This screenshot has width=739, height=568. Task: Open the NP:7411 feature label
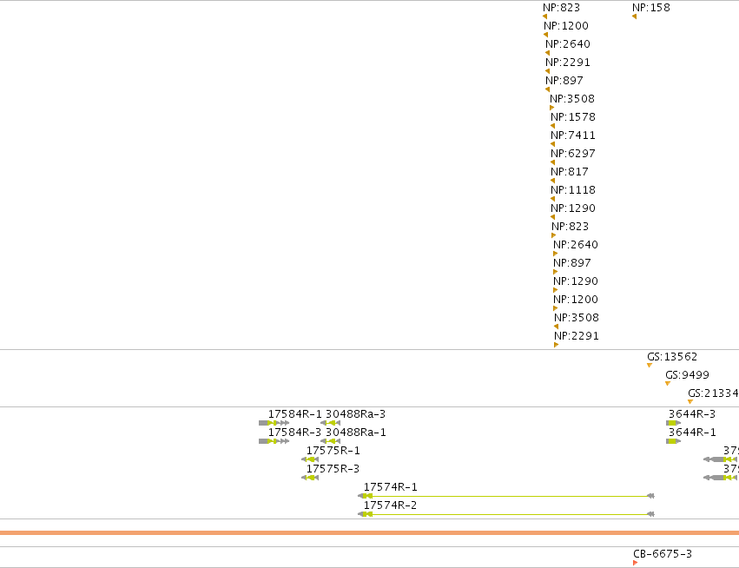pyautogui.click(x=573, y=135)
